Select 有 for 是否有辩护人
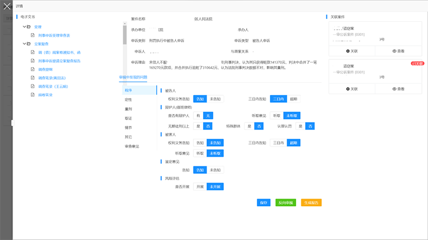The width and height of the screenshot is (428, 240). click(x=199, y=115)
